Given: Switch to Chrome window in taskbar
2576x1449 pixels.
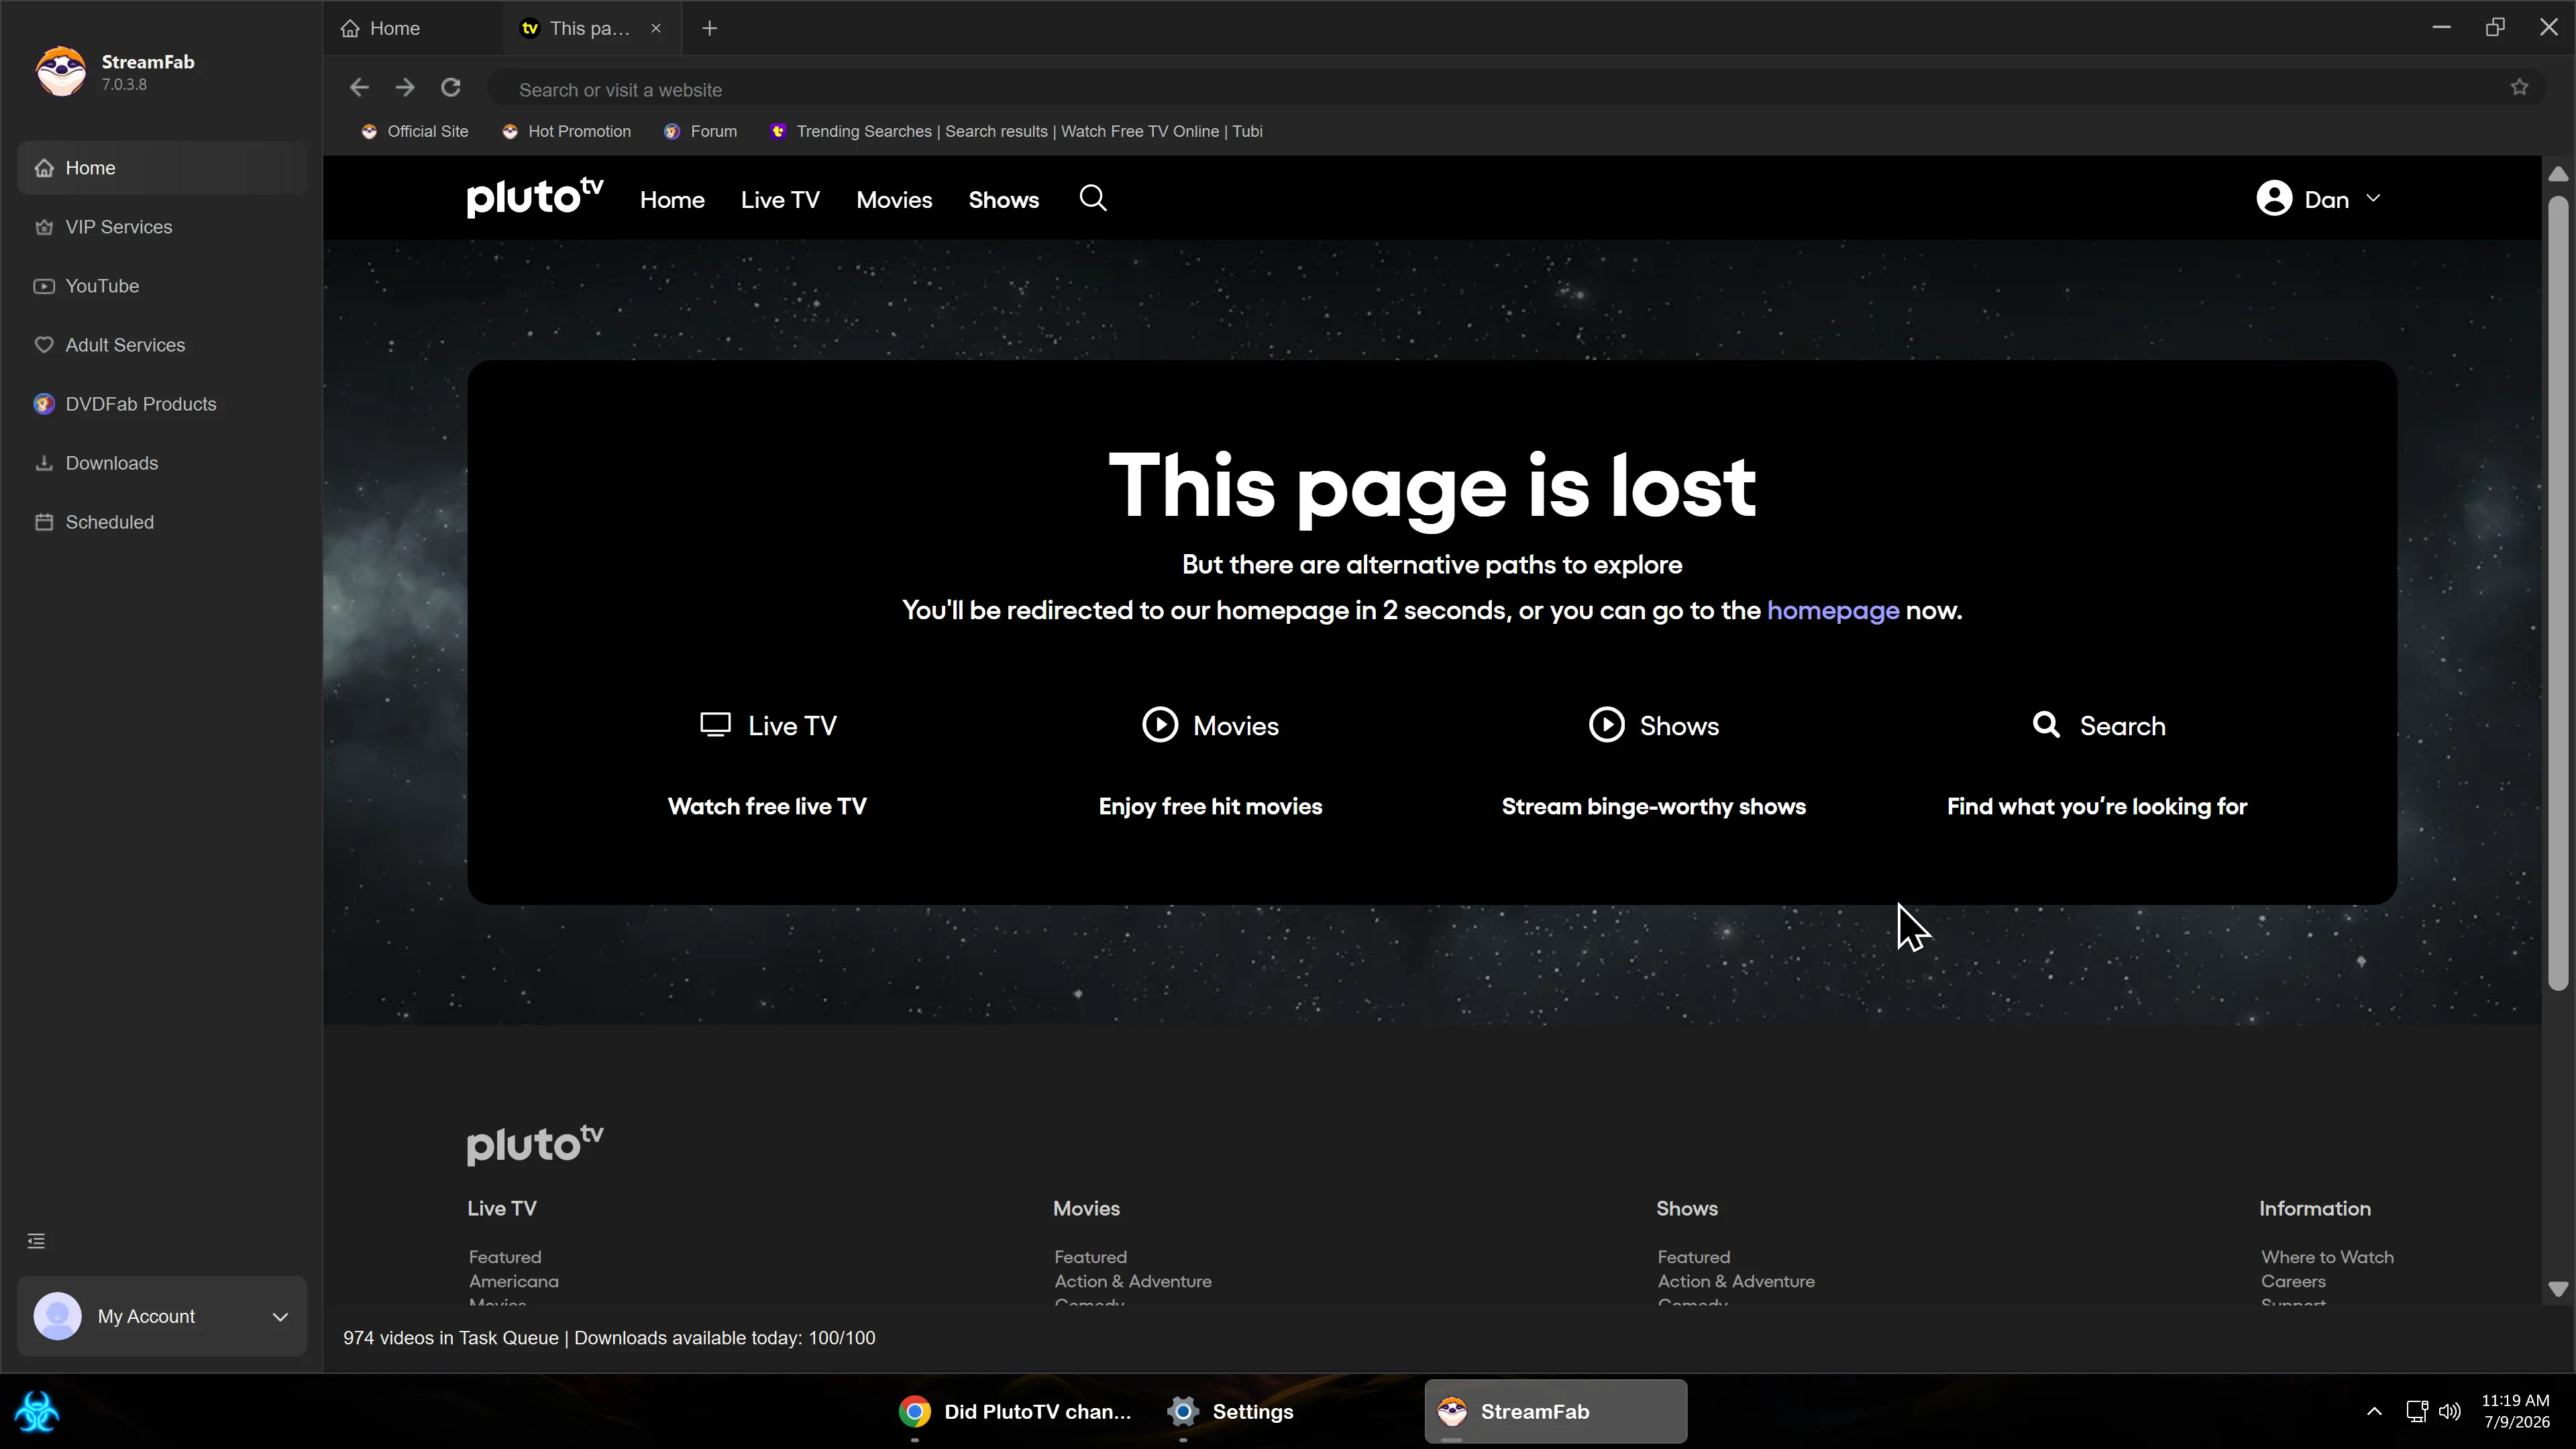Looking at the screenshot, I should coord(1015,1411).
